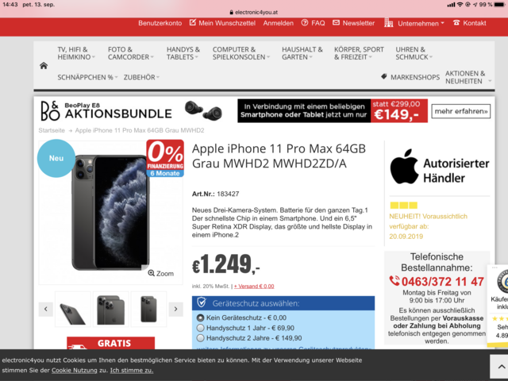Click the Zoom magnifier on product image
The width and height of the screenshot is (508, 381).
(x=160, y=273)
